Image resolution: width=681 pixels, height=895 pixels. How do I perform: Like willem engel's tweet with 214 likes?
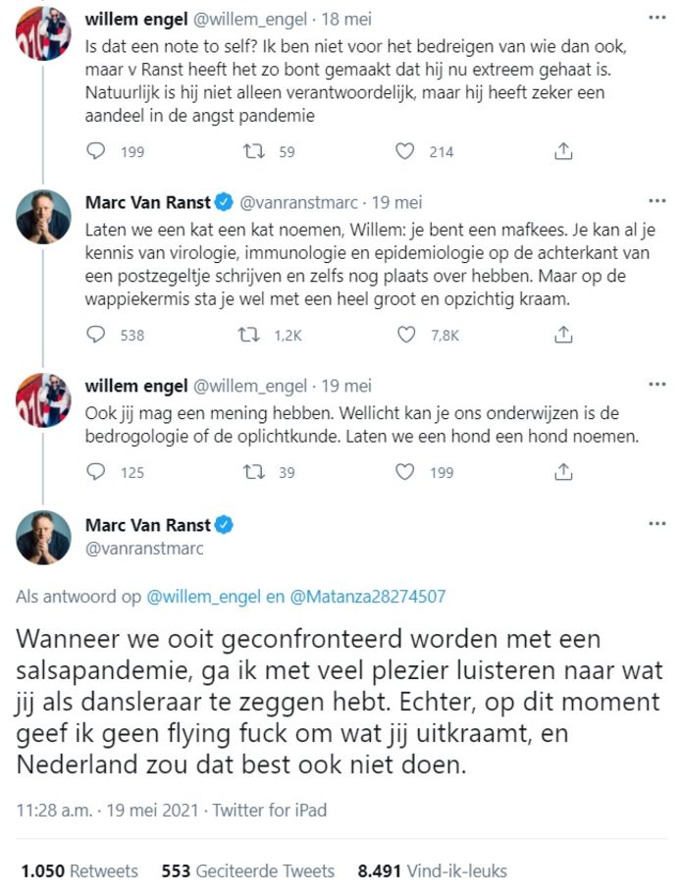(405, 151)
